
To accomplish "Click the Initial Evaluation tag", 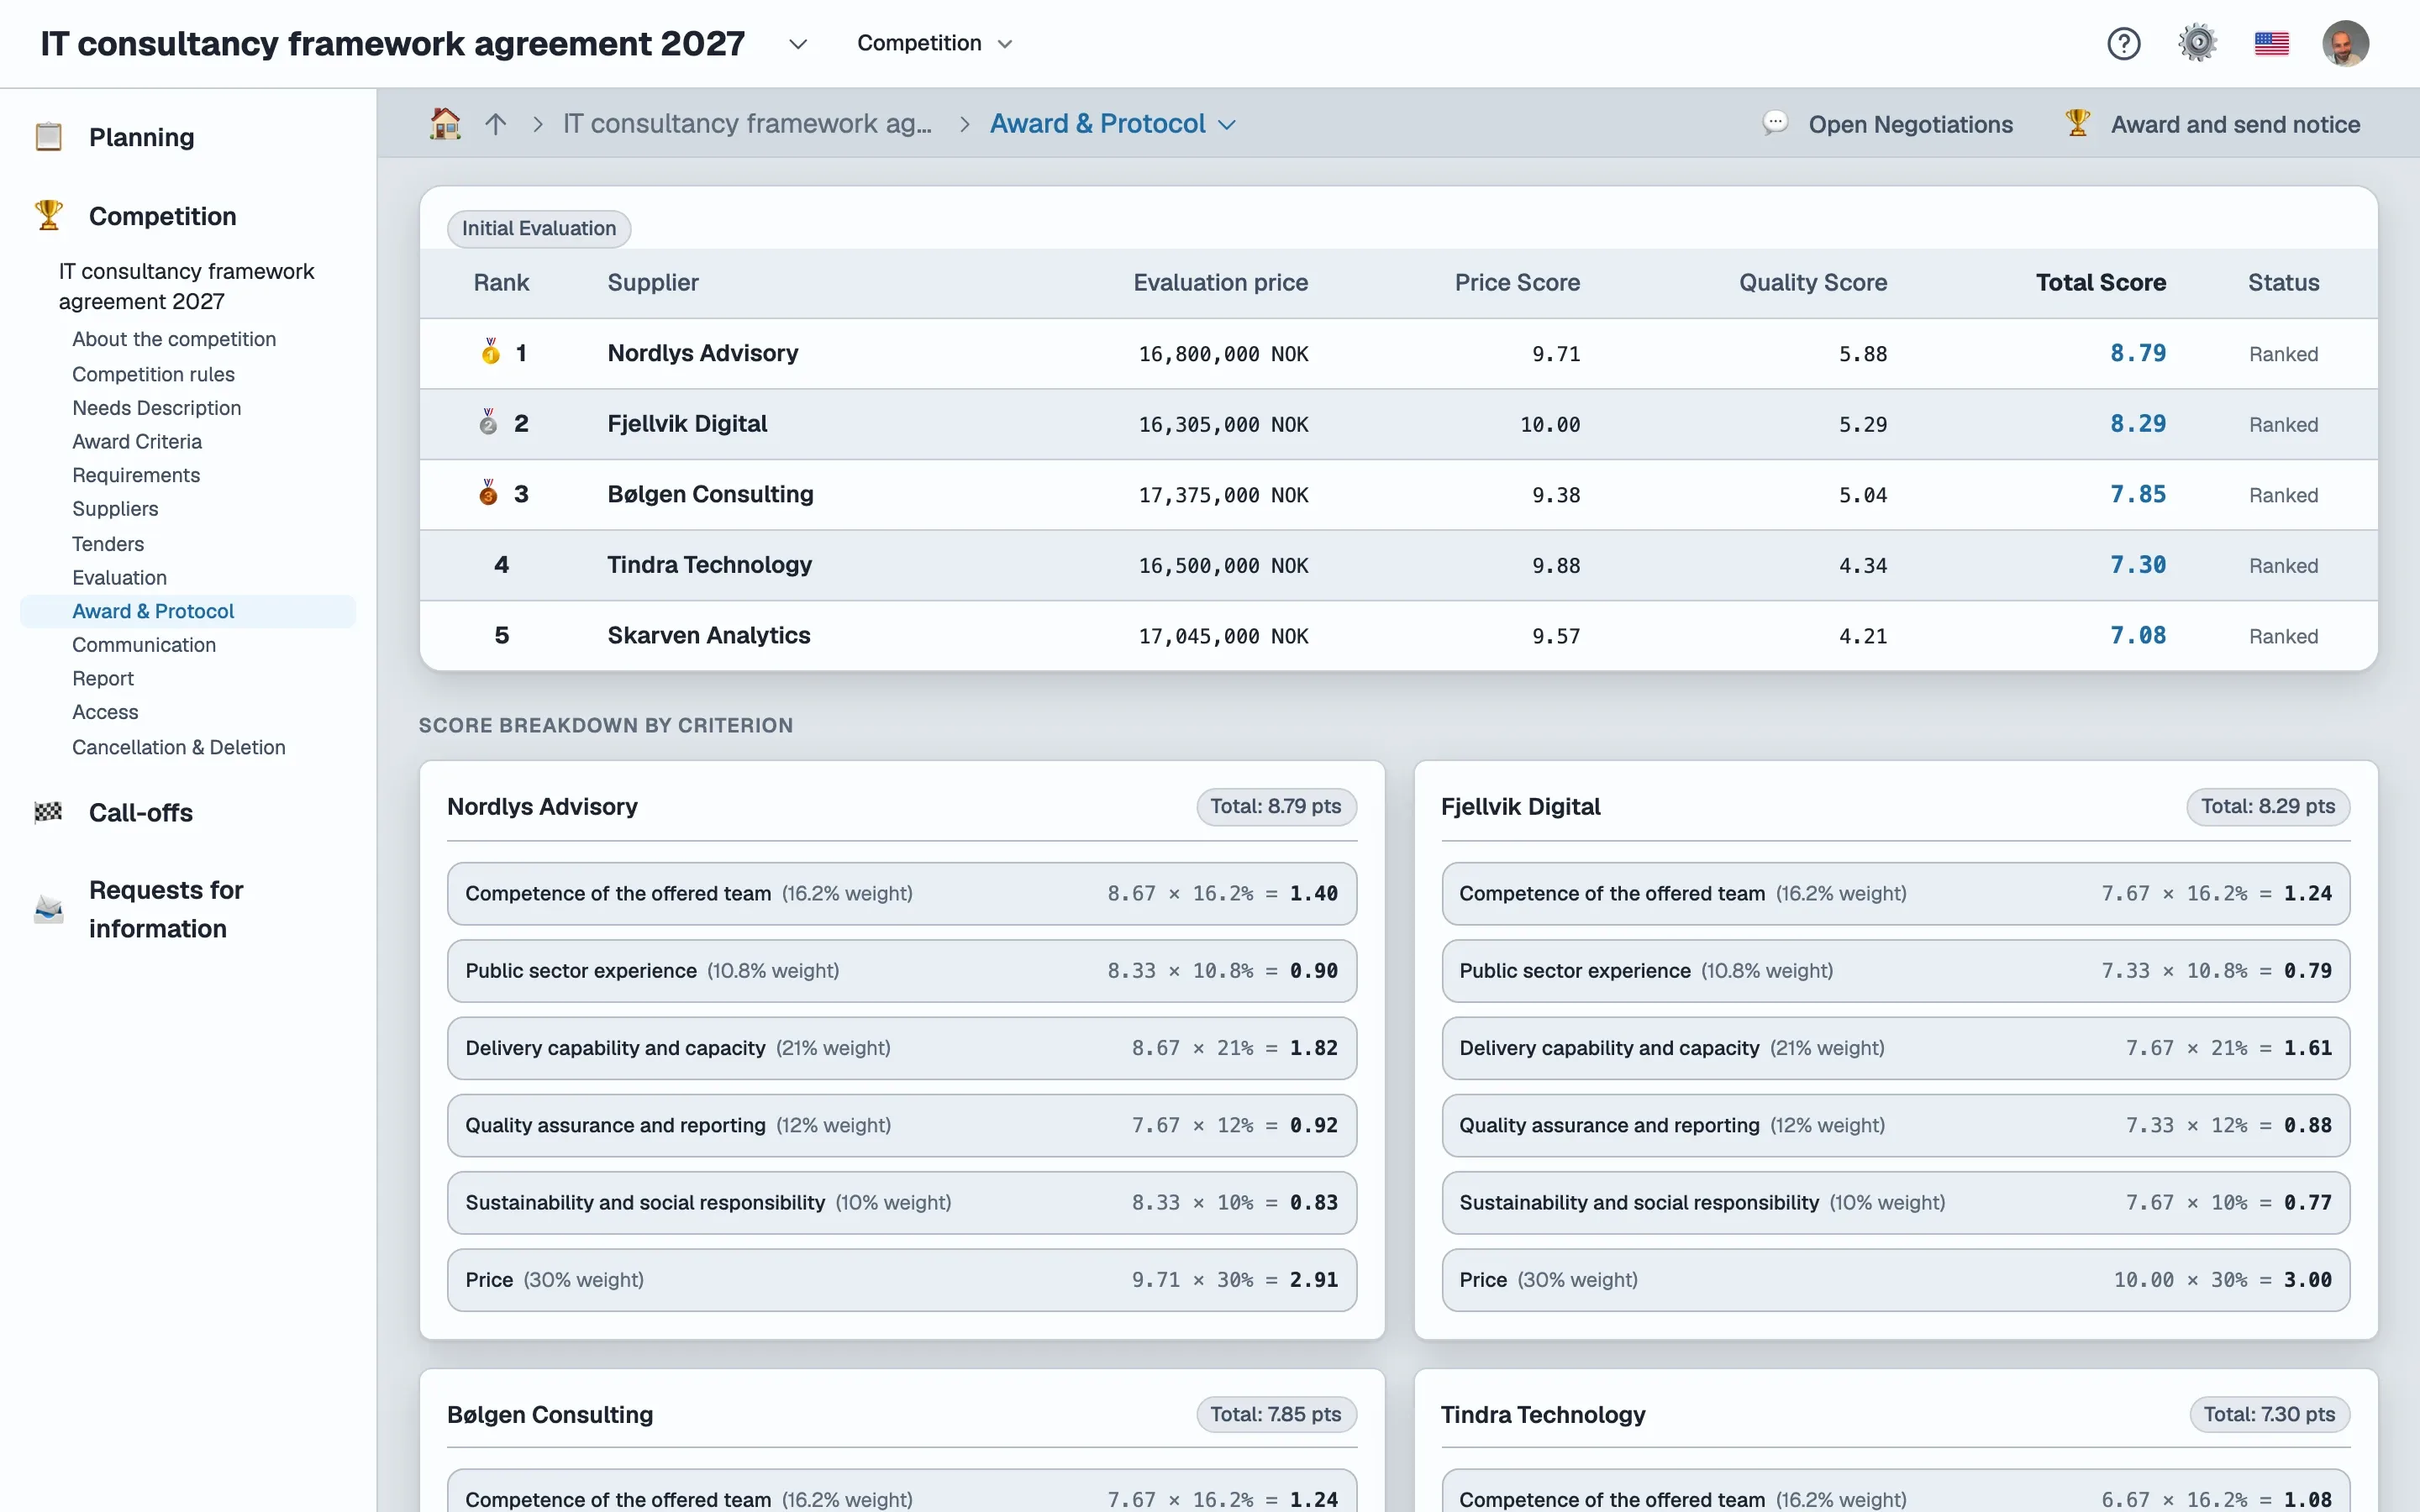I will (x=539, y=228).
